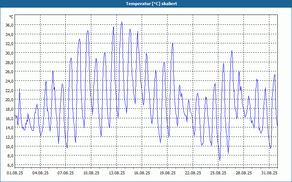Click the 01.08.25 date label
292x182 pixels.
[15, 173]
